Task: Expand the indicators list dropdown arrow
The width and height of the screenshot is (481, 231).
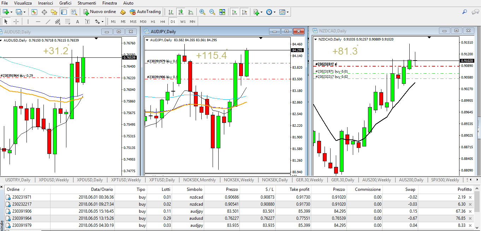Action: (262, 12)
